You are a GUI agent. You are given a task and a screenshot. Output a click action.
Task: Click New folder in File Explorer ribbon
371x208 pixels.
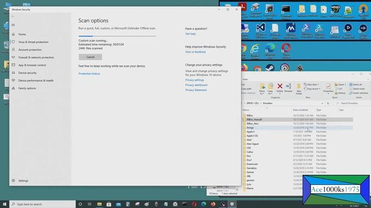coord(299,88)
